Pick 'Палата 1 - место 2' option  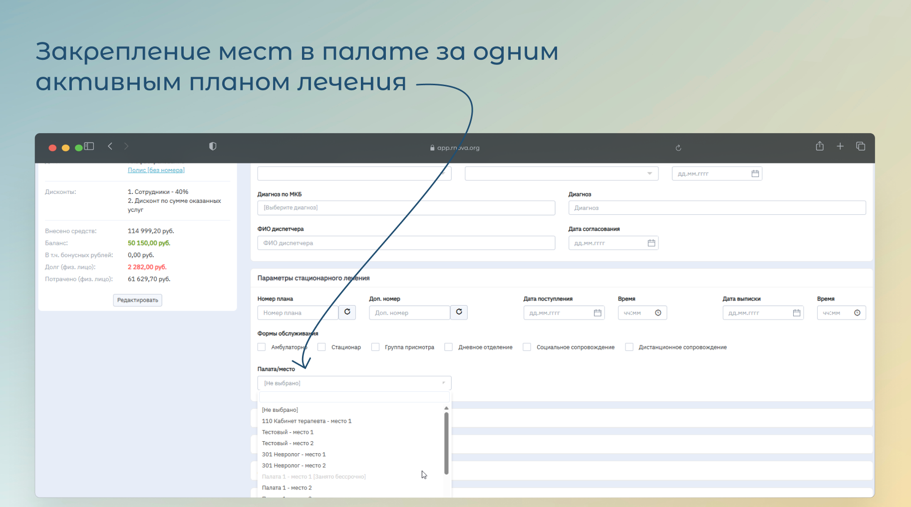click(287, 488)
